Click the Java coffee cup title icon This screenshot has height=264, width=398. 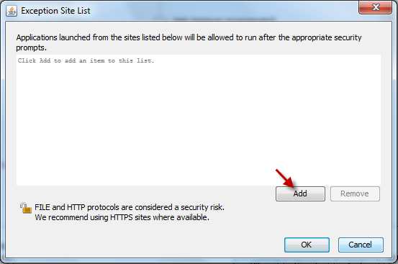pos(12,11)
